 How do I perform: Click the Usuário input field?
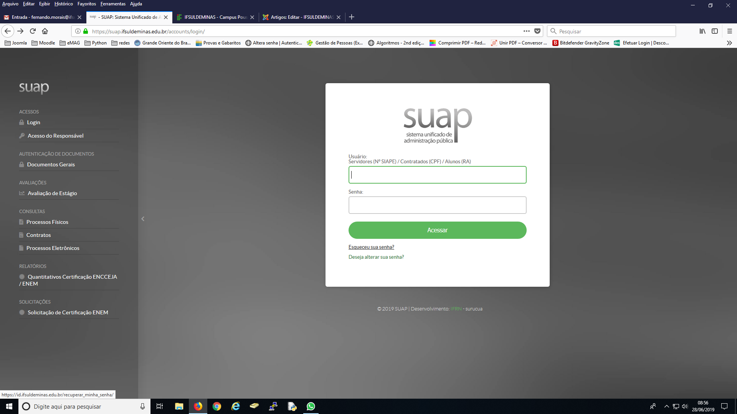click(437, 175)
